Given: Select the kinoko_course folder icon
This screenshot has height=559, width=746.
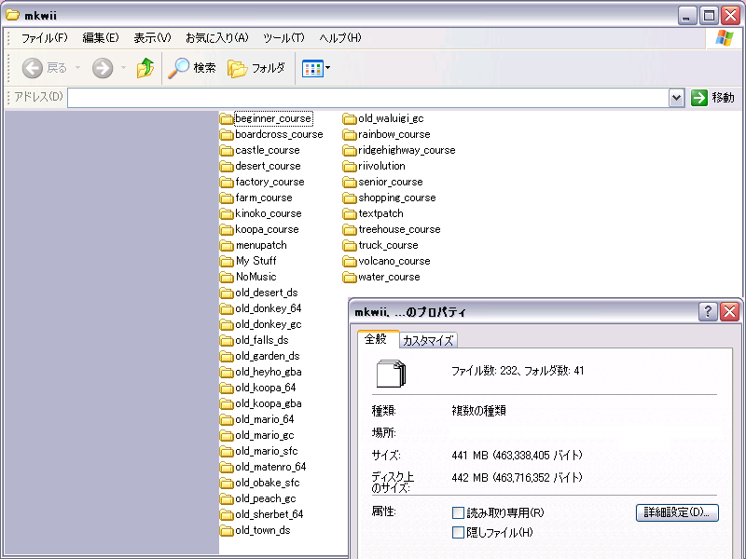Looking at the screenshot, I should [x=227, y=214].
